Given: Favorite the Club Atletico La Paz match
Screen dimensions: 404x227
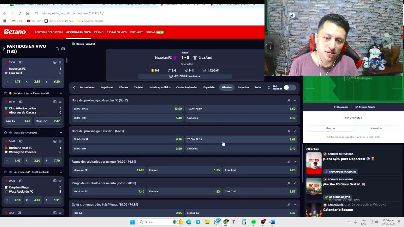Looking at the screenshot, I should click(x=60, y=102).
